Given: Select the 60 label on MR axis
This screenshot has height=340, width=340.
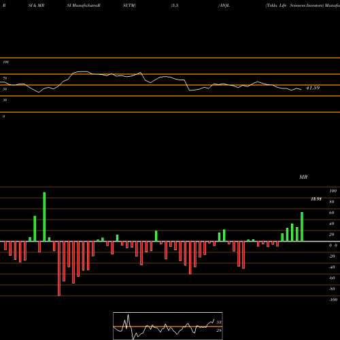Looking at the screenshot, I should [x=332, y=213].
